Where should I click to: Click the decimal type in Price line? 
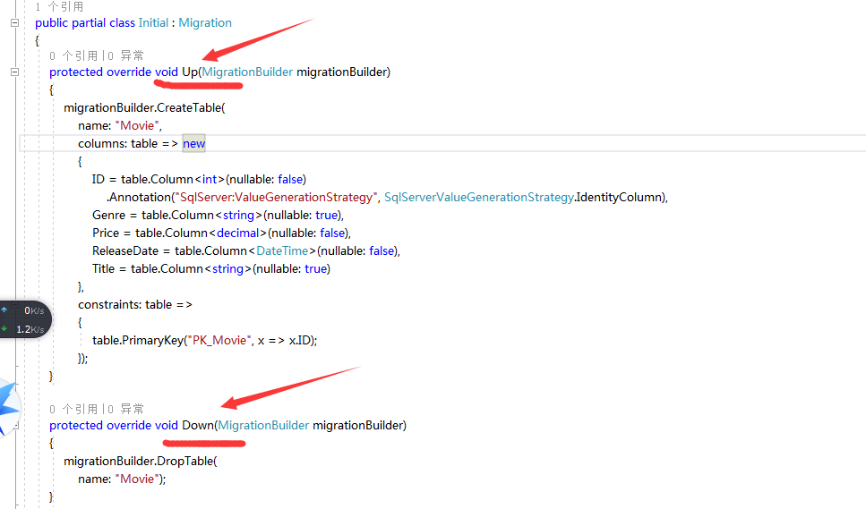pos(237,233)
